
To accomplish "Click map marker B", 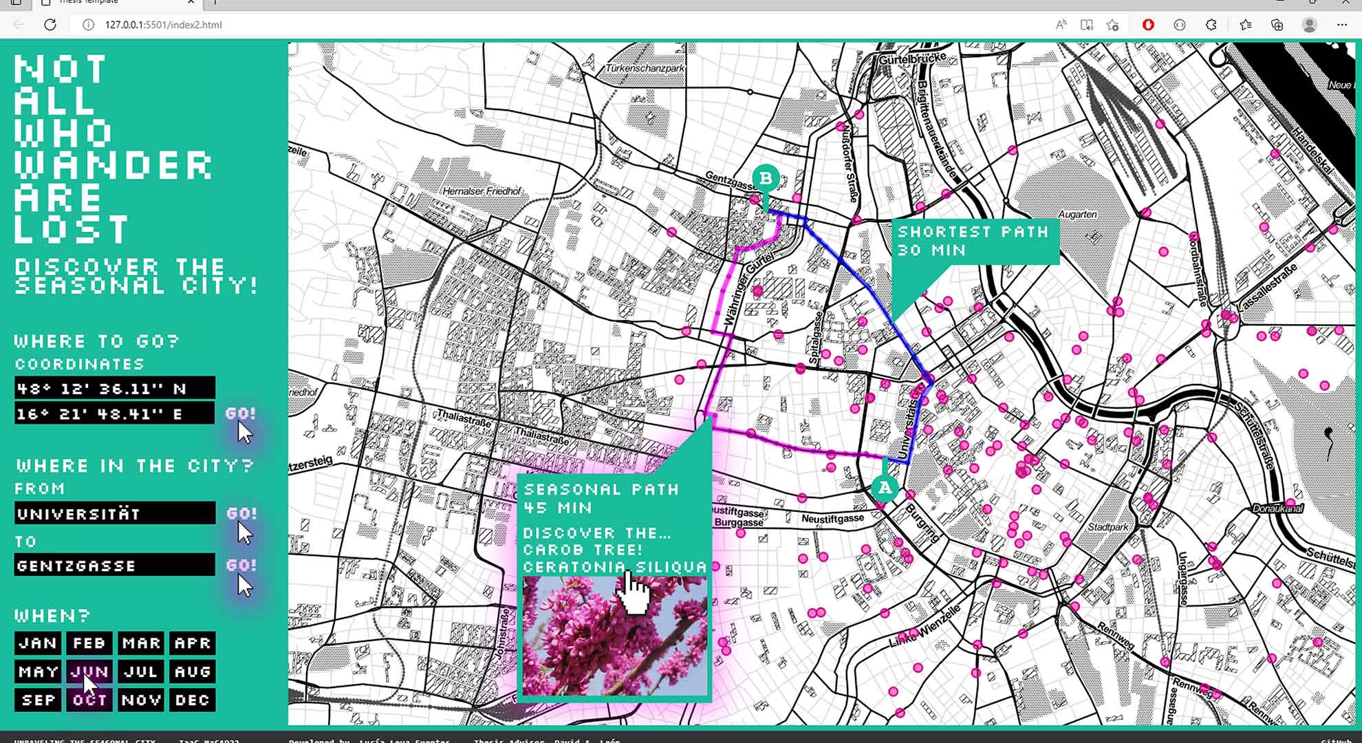I will coord(766,178).
